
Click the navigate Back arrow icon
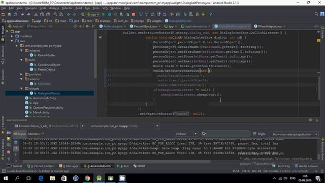click(69, 14)
